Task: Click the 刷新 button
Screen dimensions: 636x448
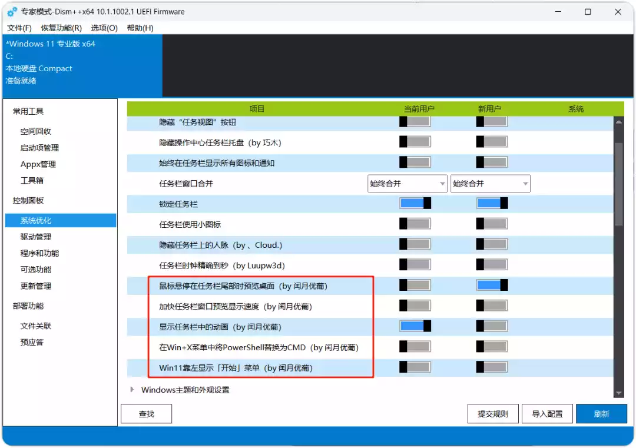Action: click(601, 413)
